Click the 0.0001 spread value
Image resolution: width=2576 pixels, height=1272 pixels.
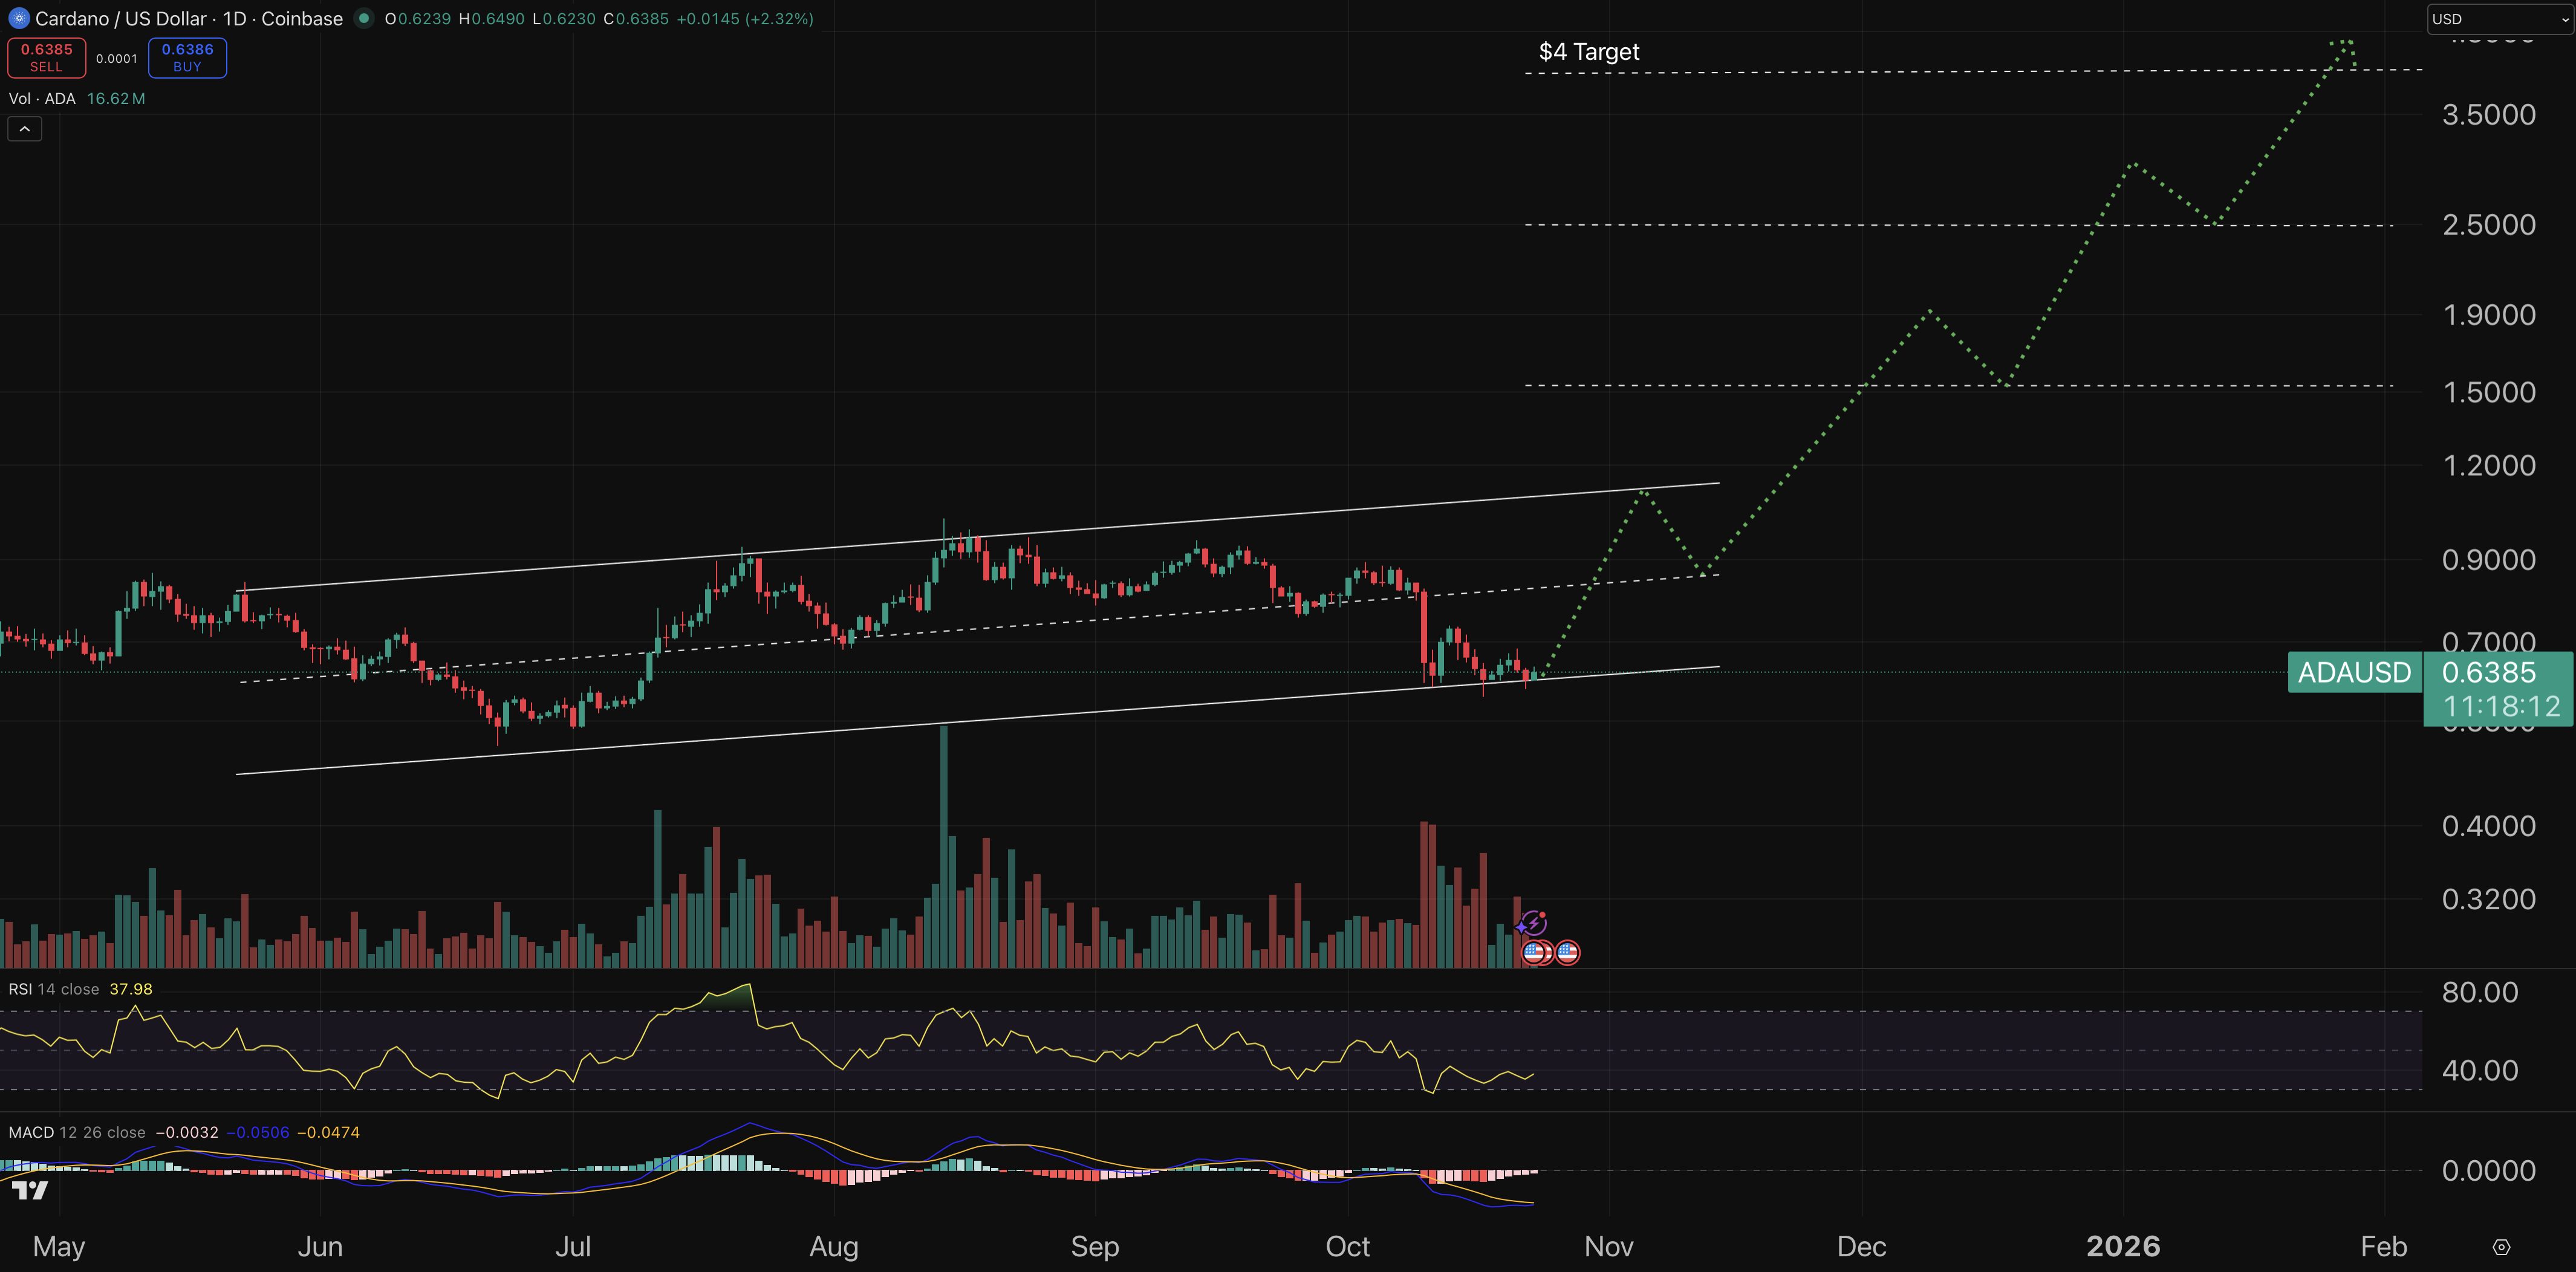point(116,58)
